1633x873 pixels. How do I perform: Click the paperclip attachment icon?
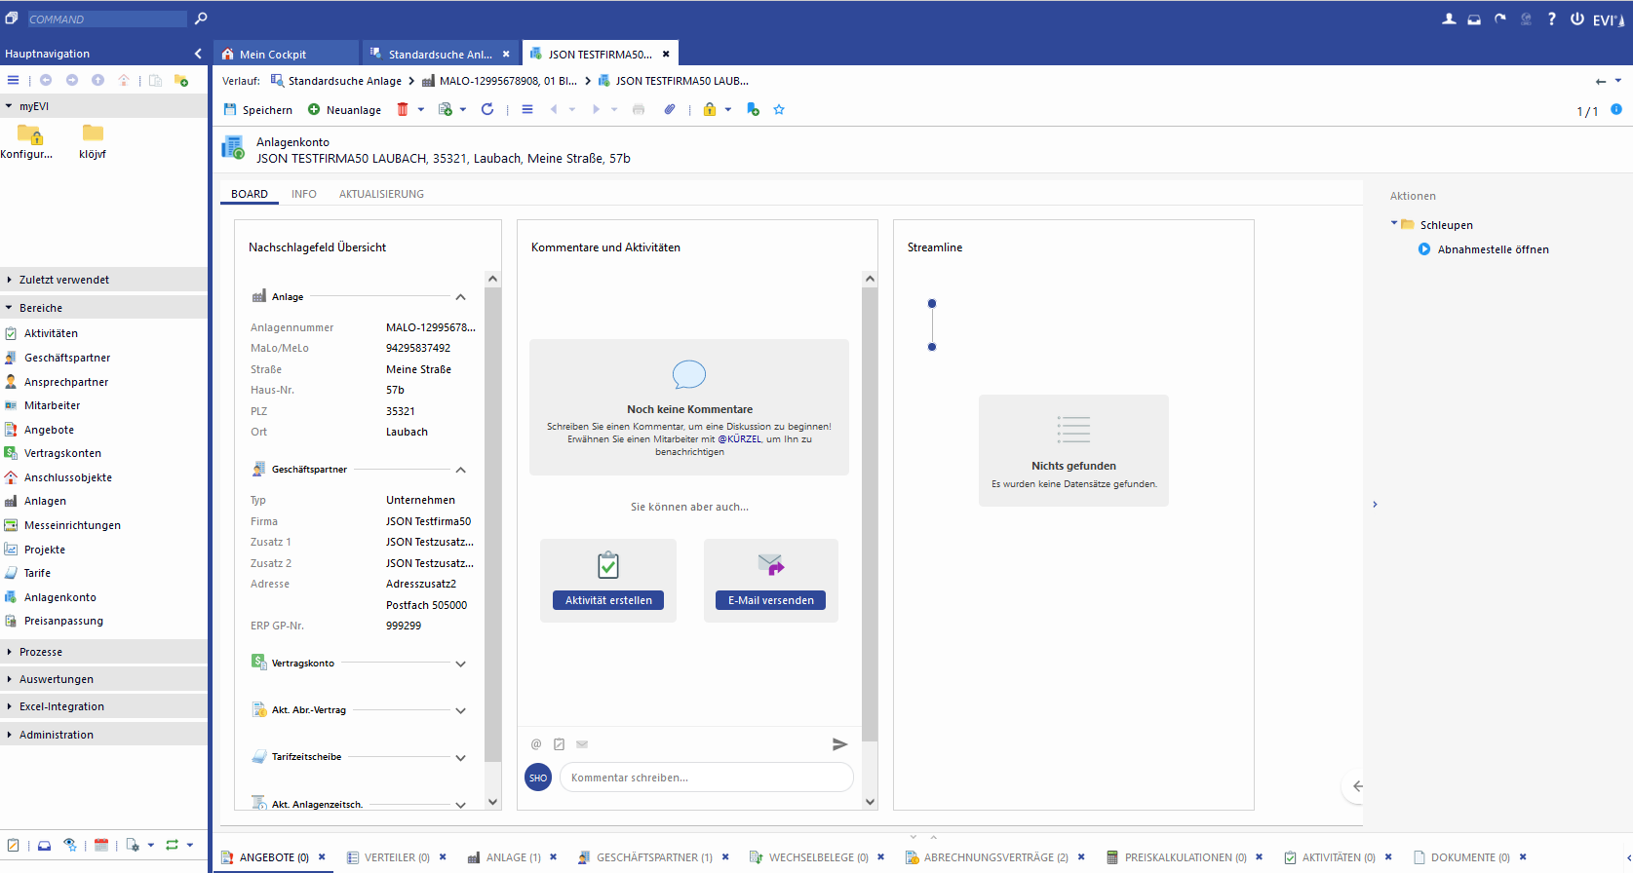(x=670, y=109)
